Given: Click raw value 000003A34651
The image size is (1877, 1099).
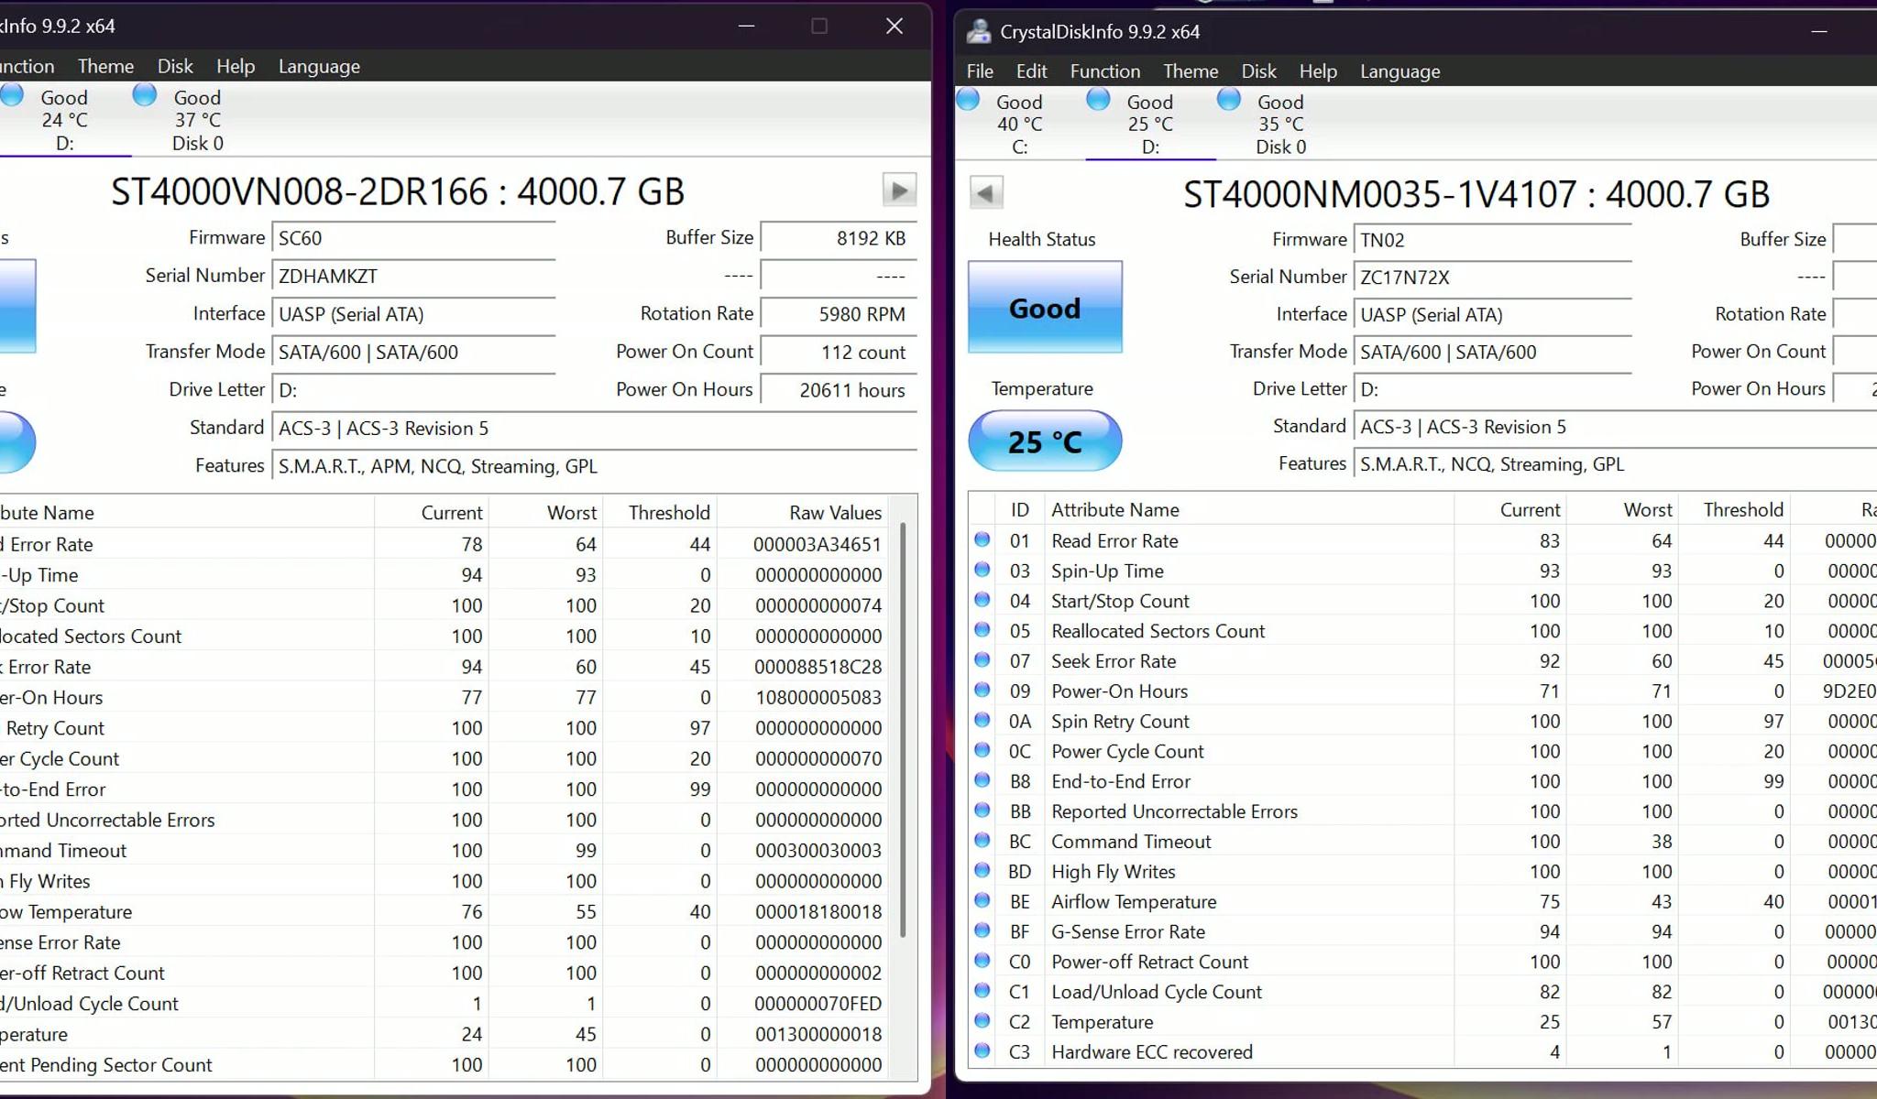Looking at the screenshot, I should click(x=818, y=544).
